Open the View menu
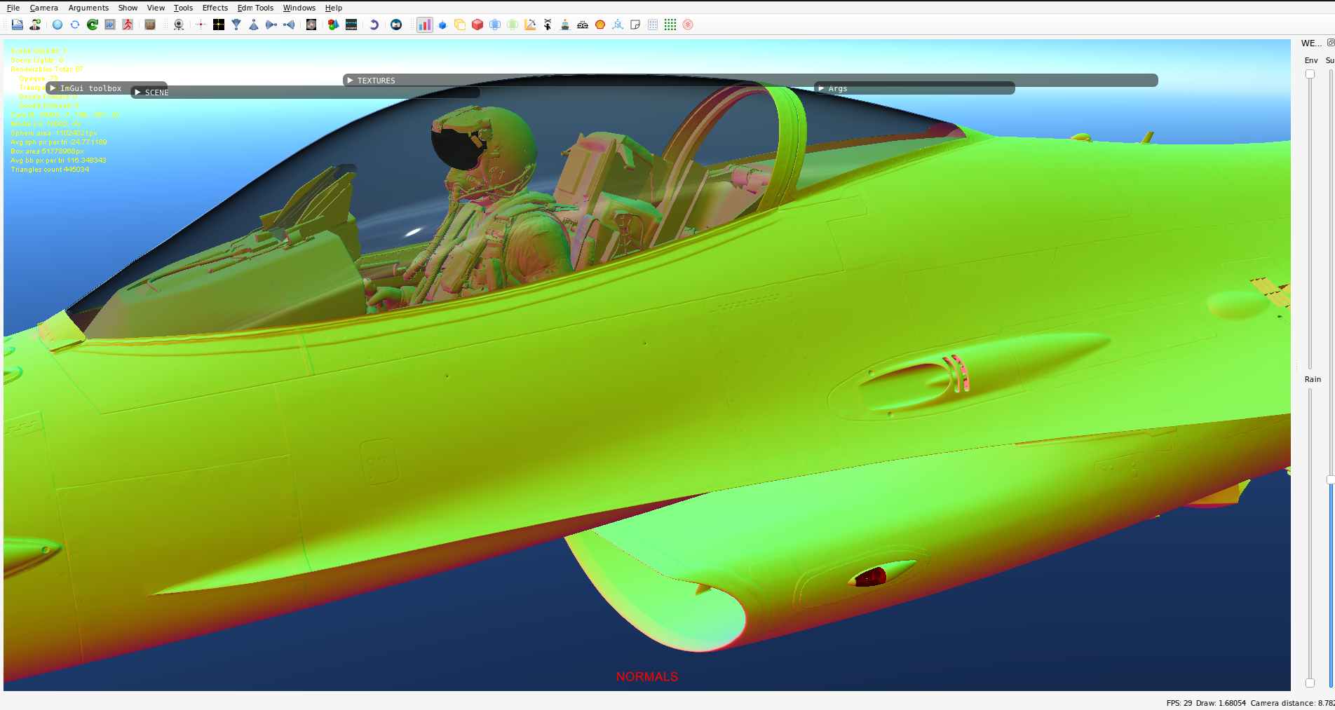 click(156, 8)
